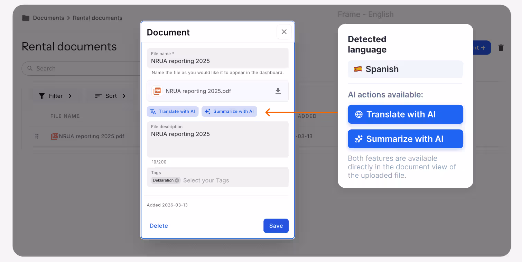The height and width of the screenshot is (262, 522).
Task: Click Rental documents in the breadcrumb
Action: tap(97, 18)
